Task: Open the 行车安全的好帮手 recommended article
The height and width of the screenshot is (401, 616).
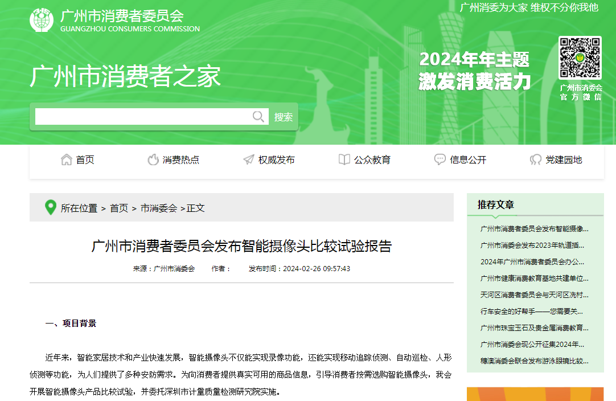Action: (532, 312)
